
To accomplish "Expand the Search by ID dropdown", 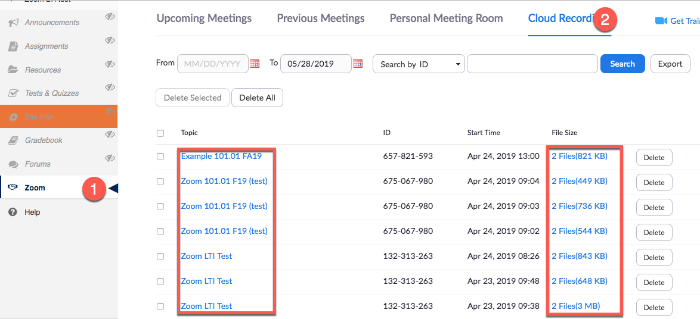I will pyautogui.click(x=419, y=64).
